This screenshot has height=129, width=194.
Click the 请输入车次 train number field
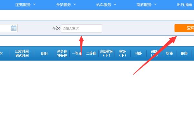pos(81,29)
